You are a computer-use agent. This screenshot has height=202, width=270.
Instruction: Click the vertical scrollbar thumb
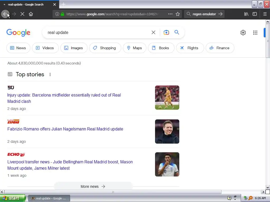click(x=268, y=41)
